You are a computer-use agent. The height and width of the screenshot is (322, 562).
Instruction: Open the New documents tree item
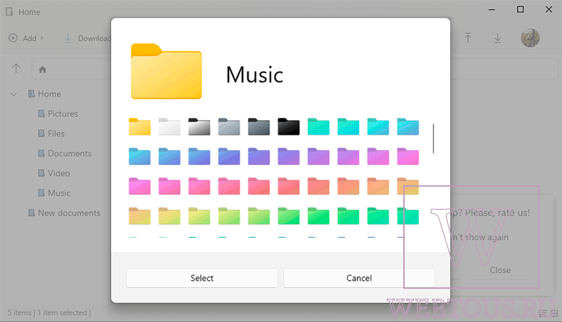click(65, 213)
